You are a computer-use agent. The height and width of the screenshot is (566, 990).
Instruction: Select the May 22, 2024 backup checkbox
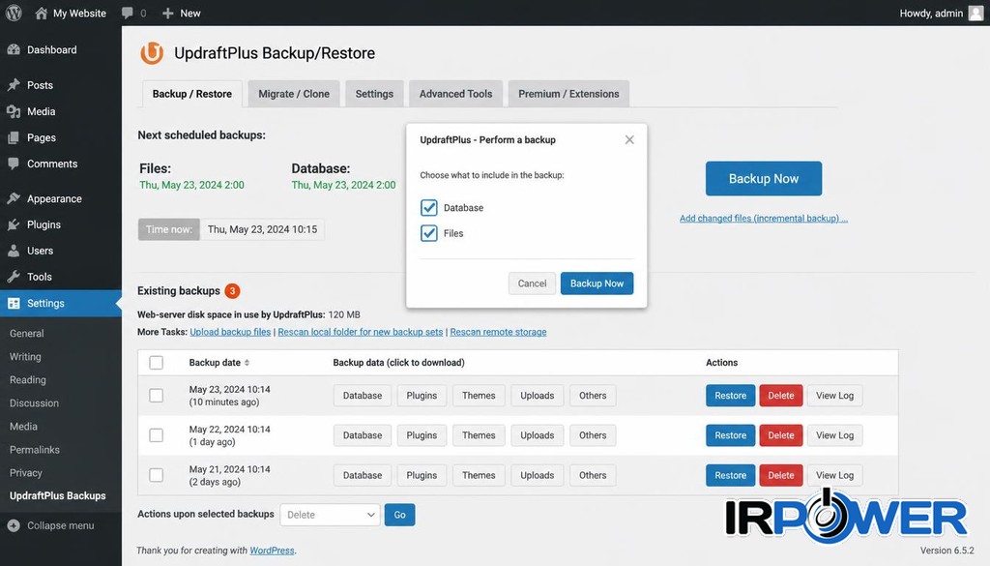pos(156,435)
